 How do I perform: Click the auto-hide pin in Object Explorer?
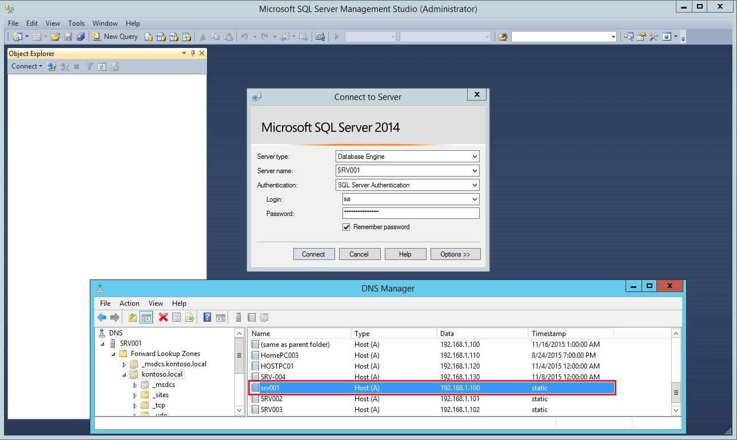pos(193,53)
